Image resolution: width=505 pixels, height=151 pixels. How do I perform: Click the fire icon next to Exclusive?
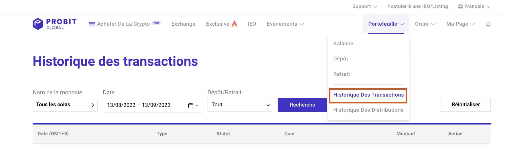(x=234, y=24)
